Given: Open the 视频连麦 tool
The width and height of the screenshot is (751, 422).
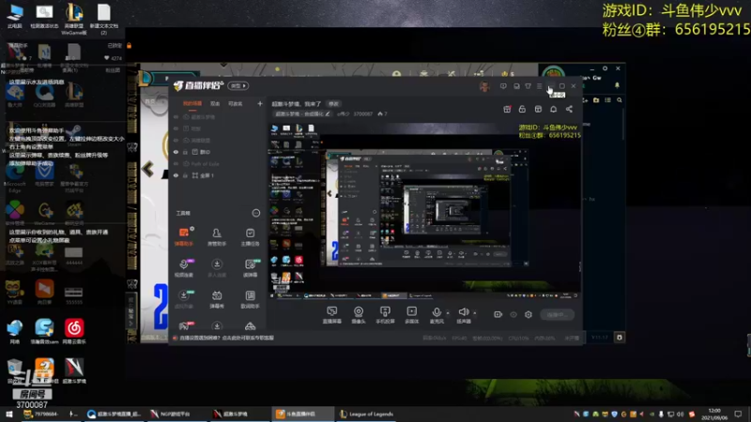Looking at the screenshot, I should (184, 268).
